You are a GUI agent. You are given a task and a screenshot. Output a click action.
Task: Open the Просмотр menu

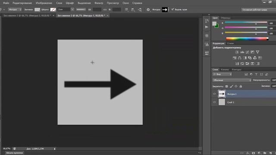click(x=113, y=3)
